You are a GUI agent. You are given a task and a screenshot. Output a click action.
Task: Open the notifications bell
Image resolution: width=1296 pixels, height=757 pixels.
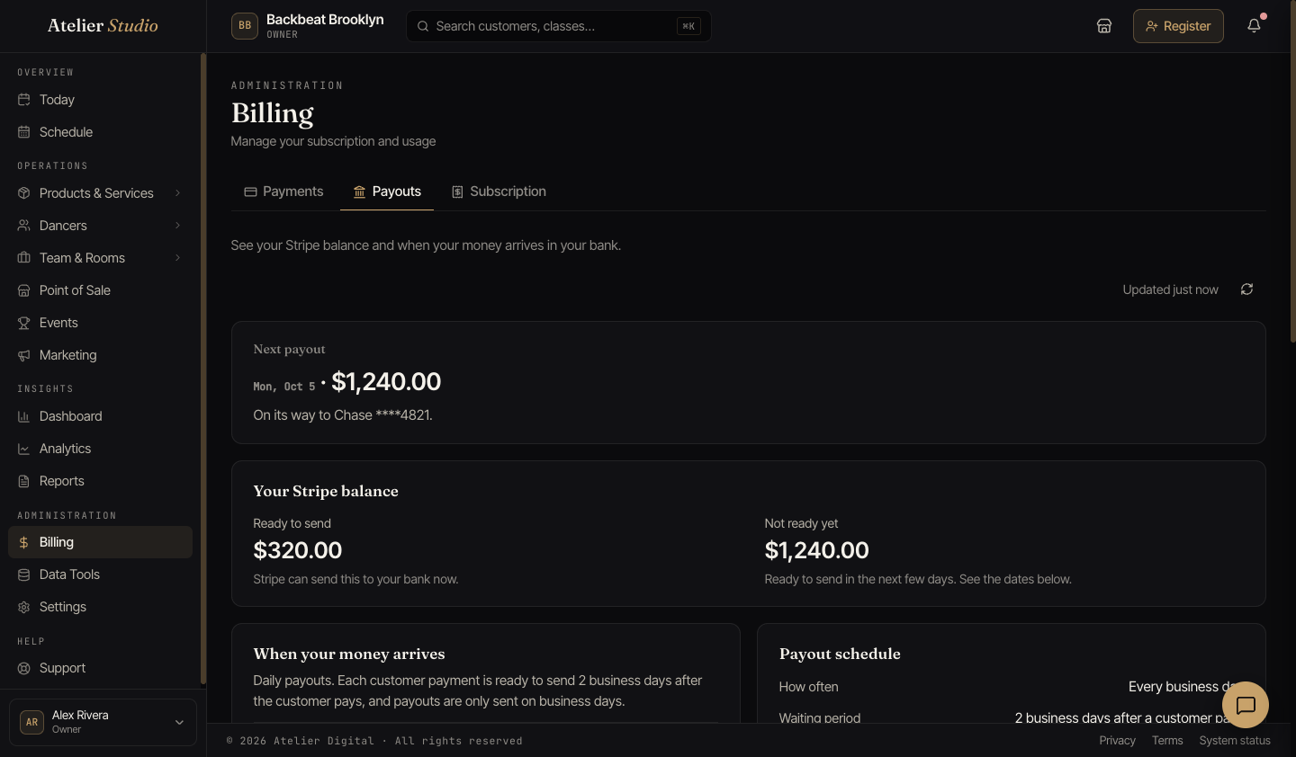(x=1254, y=26)
